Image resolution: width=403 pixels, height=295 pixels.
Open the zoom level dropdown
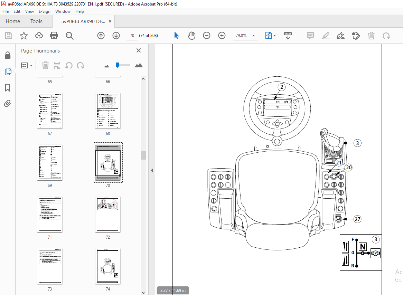coord(253,36)
